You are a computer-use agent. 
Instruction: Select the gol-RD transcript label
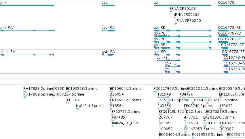(x=159, y=39)
